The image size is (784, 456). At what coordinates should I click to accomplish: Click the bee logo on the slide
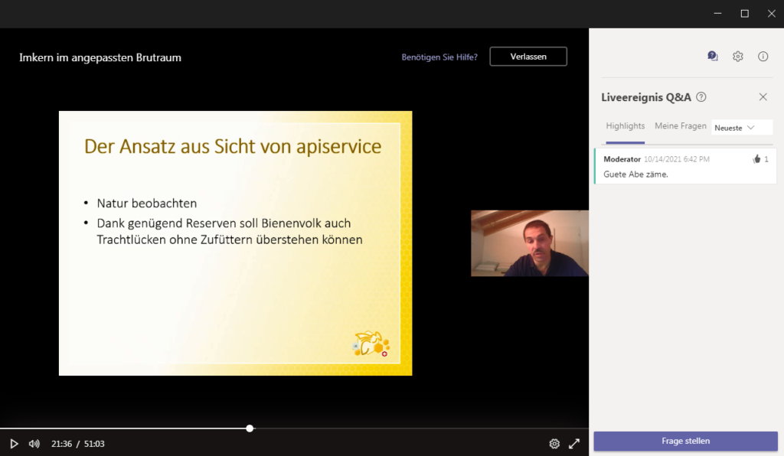tap(371, 344)
